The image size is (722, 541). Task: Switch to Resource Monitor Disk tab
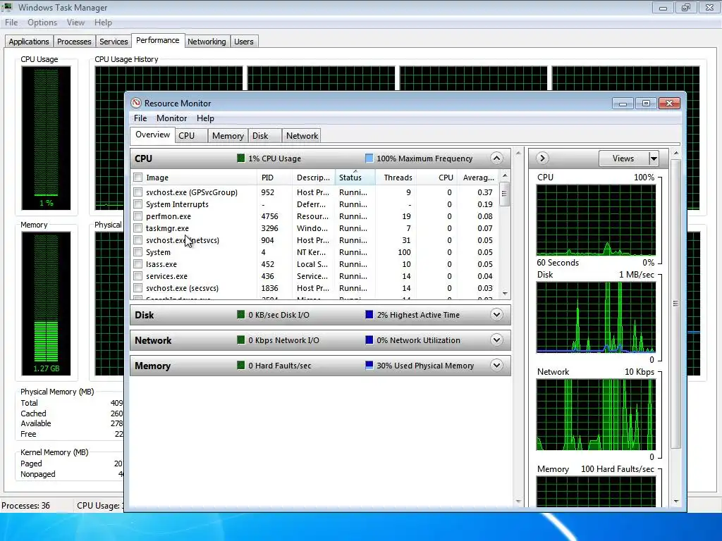pyautogui.click(x=264, y=136)
